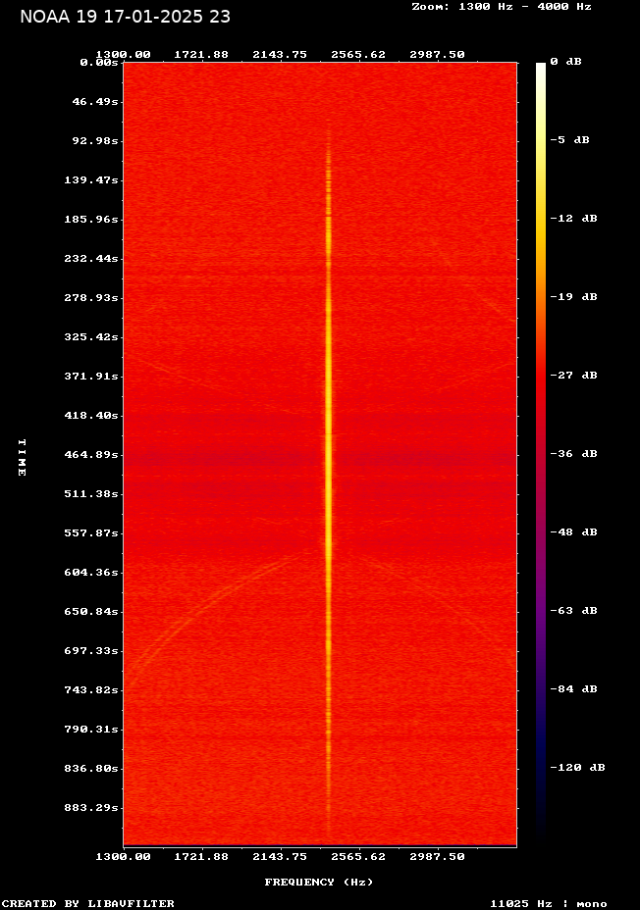Screen dimensions: 640x910
Task: Select the 0.00s time axis label
Action: (99, 62)
